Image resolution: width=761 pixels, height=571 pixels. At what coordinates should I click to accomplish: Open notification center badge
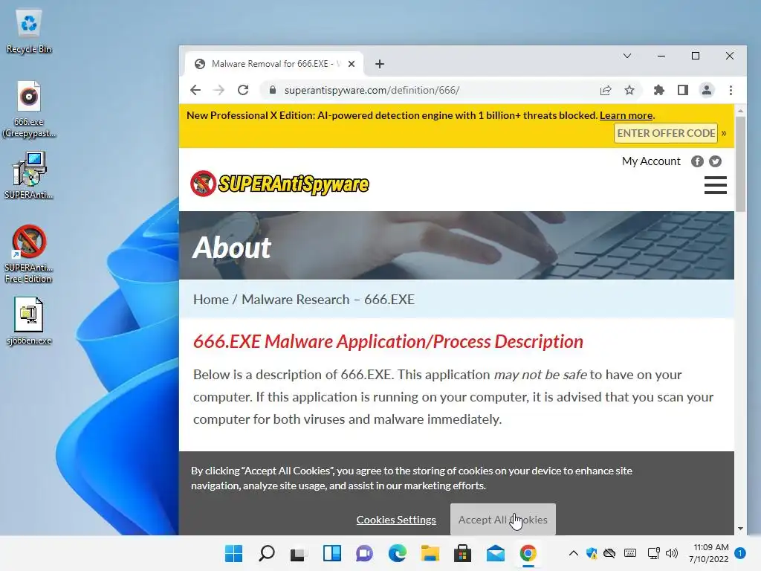[x=740, y=553]
